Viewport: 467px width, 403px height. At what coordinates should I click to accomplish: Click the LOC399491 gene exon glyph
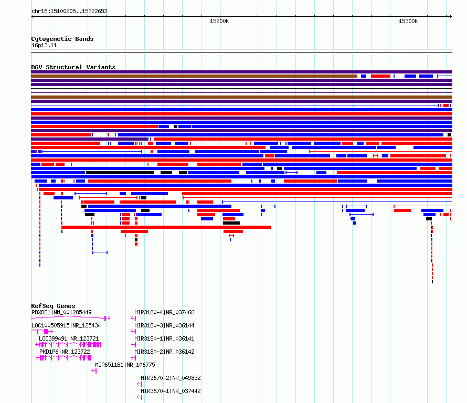click(69, 345)
